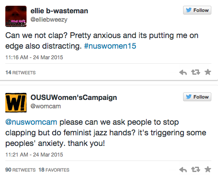The width and height of the screenshot is (218, 176).
Task: View the 90 retweets list
Action: [x=20, y=170]
